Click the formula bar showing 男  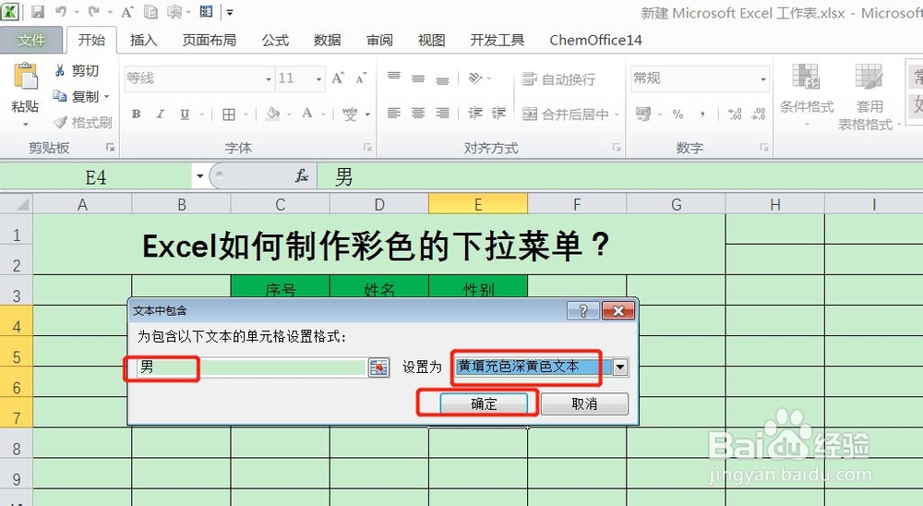(620, 176)
